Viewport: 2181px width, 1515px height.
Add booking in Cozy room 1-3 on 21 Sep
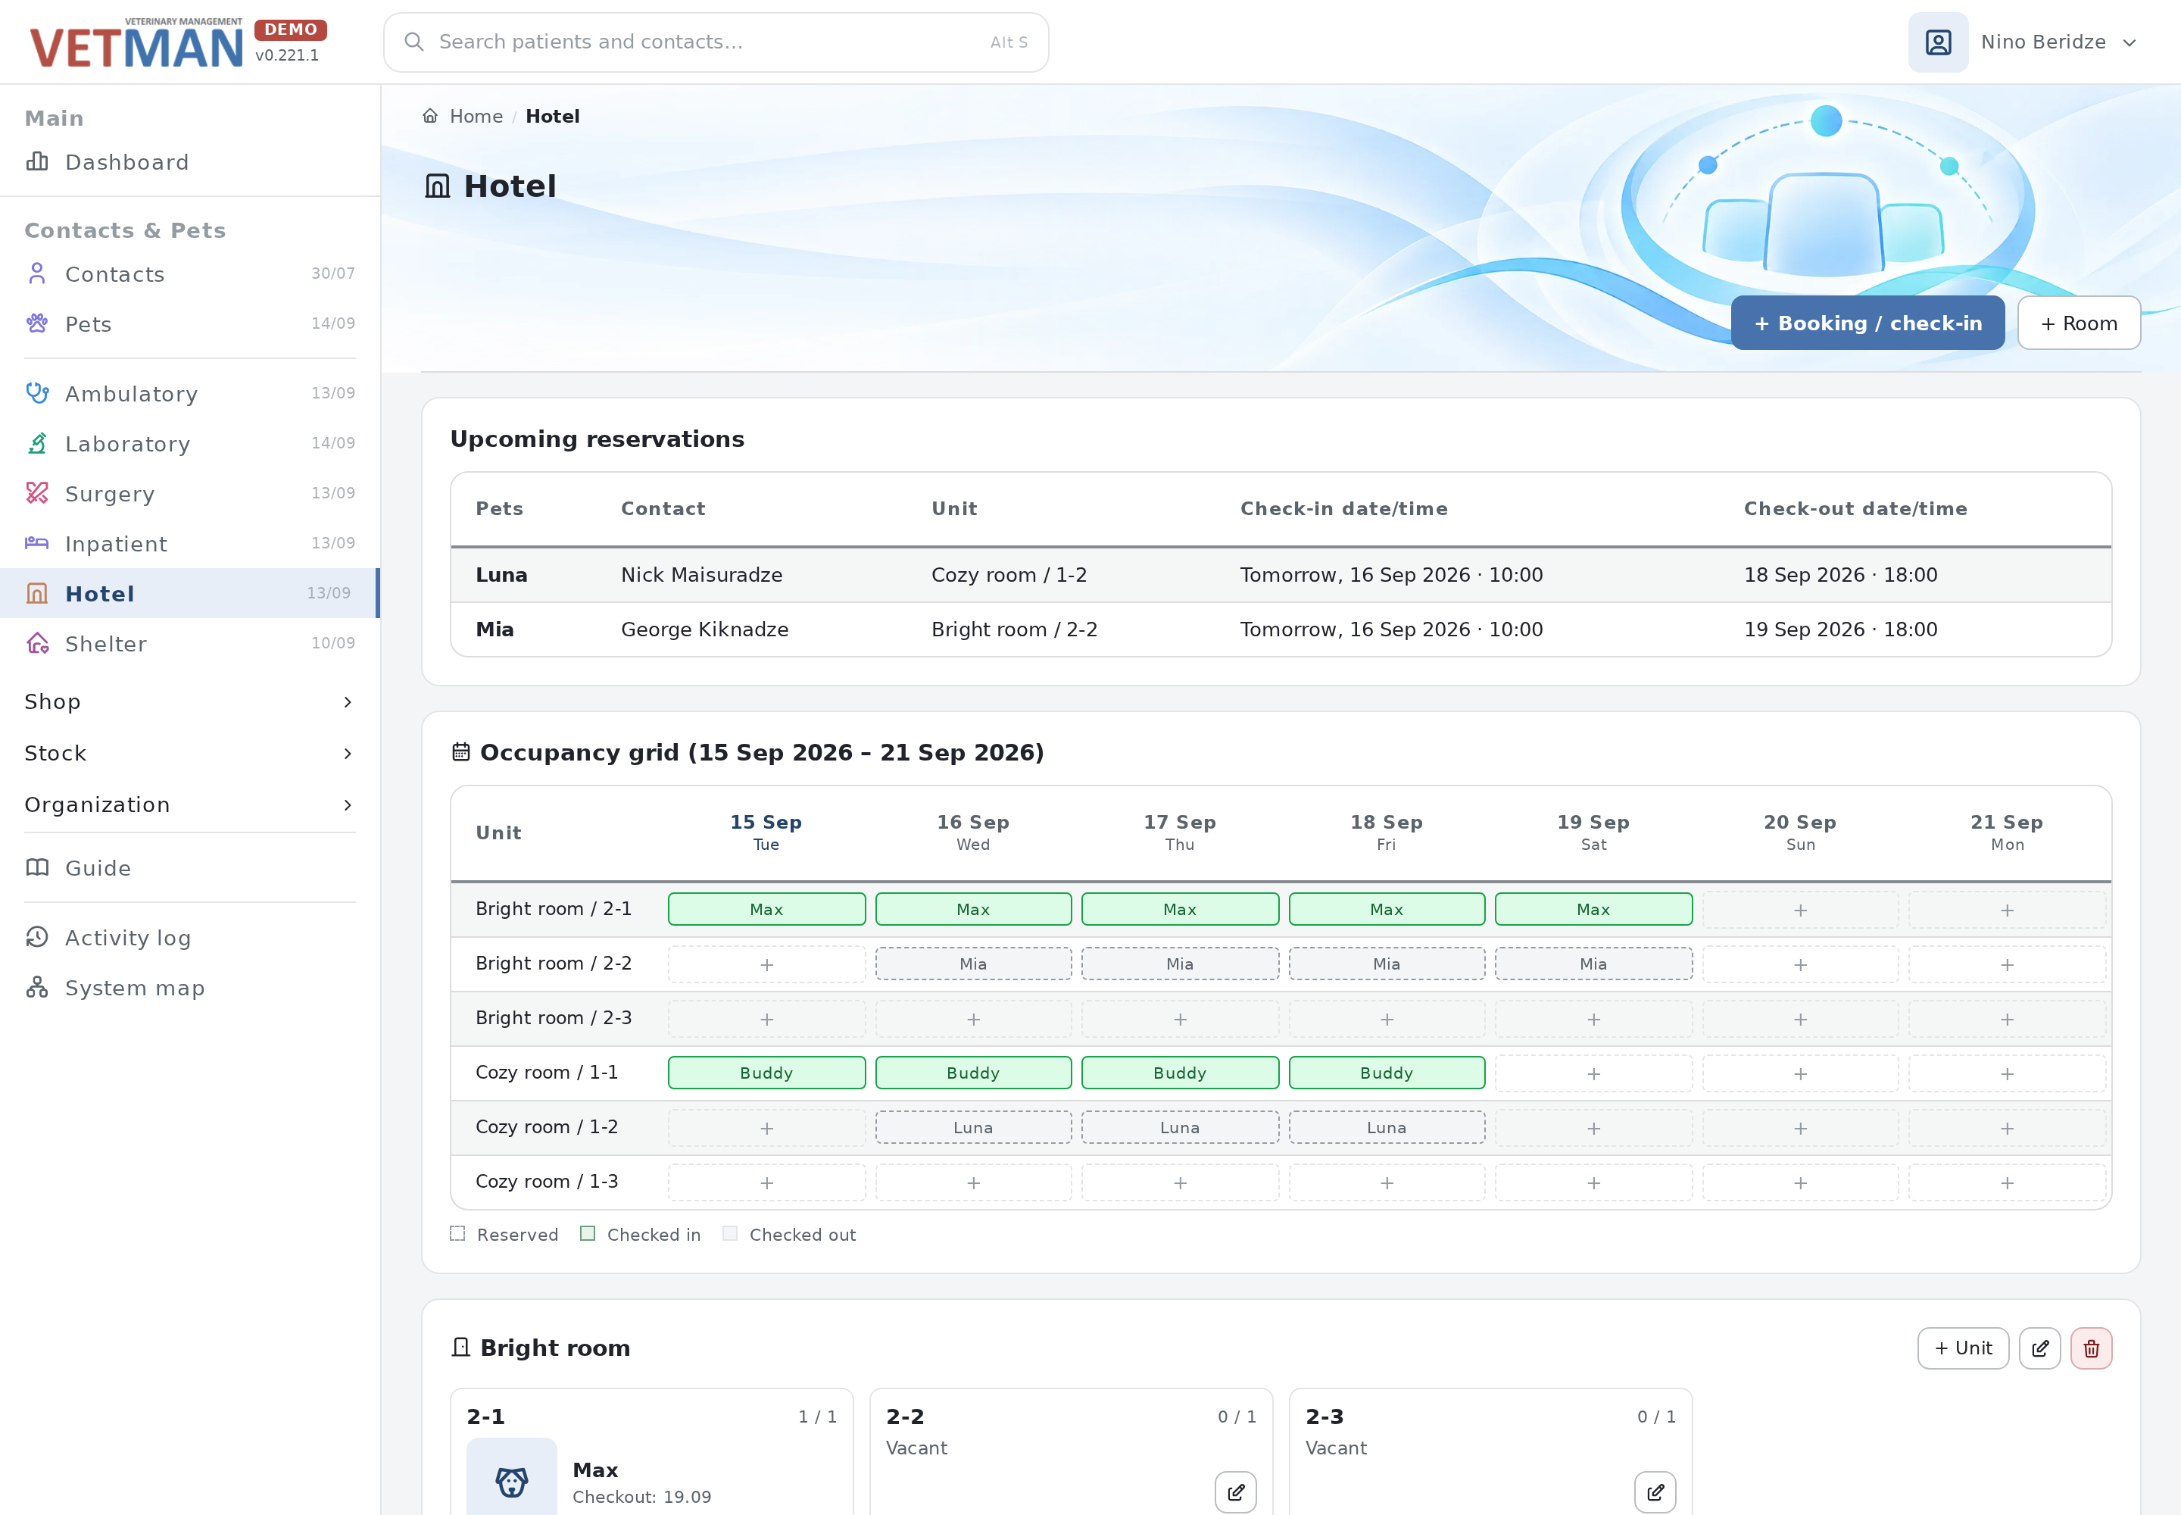(x=2008, y=1182)
